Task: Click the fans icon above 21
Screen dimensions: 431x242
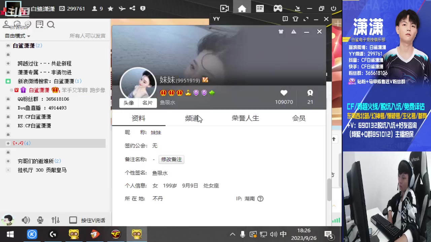Action: pyautogui.click(x=310, y=93)
